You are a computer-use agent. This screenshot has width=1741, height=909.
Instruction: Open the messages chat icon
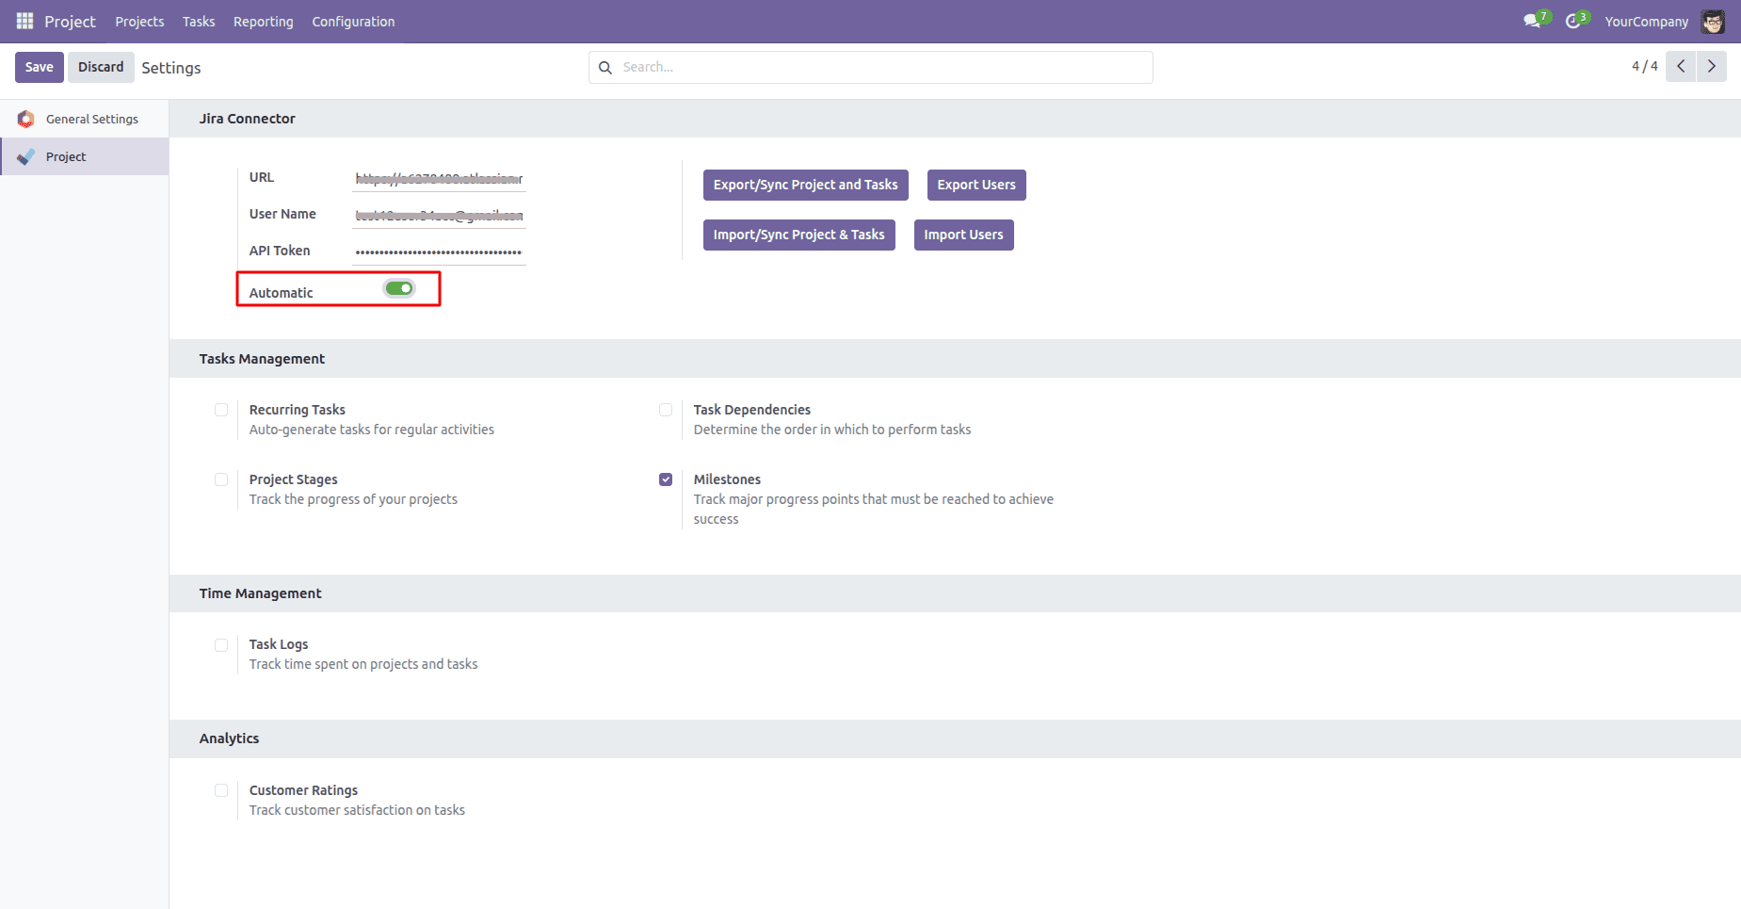(1532, 21)
